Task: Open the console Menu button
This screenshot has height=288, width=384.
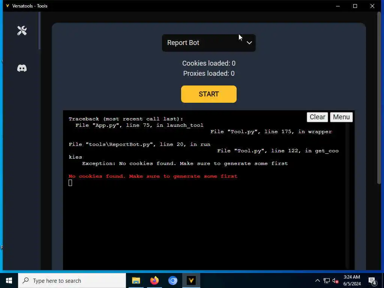Action: (x=341, y=117)
